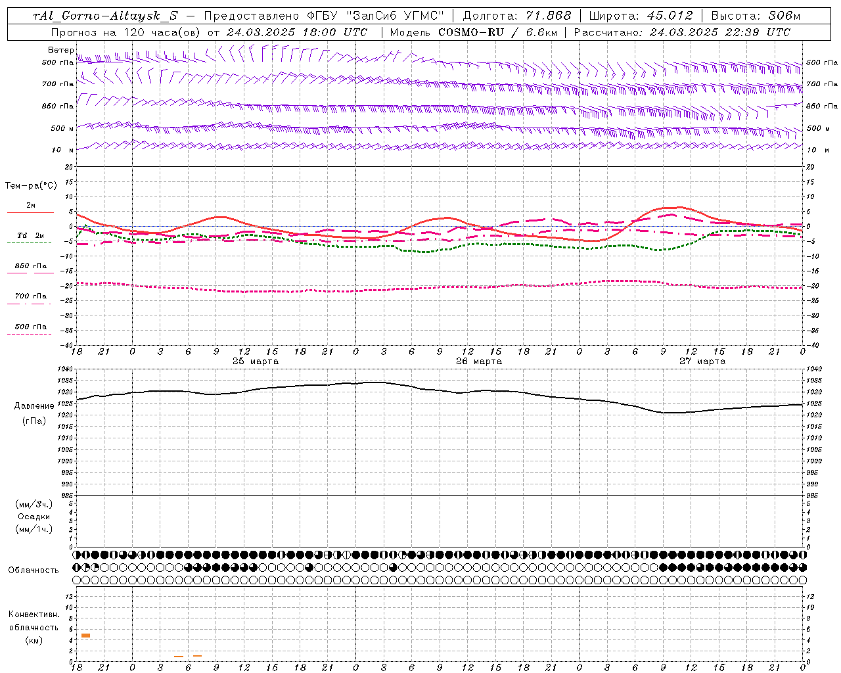841x673 pixels.
Task: Click the calculation time Рассчитано: 24.03.2025 22:39 UTC
Action: tap(682, 32)
